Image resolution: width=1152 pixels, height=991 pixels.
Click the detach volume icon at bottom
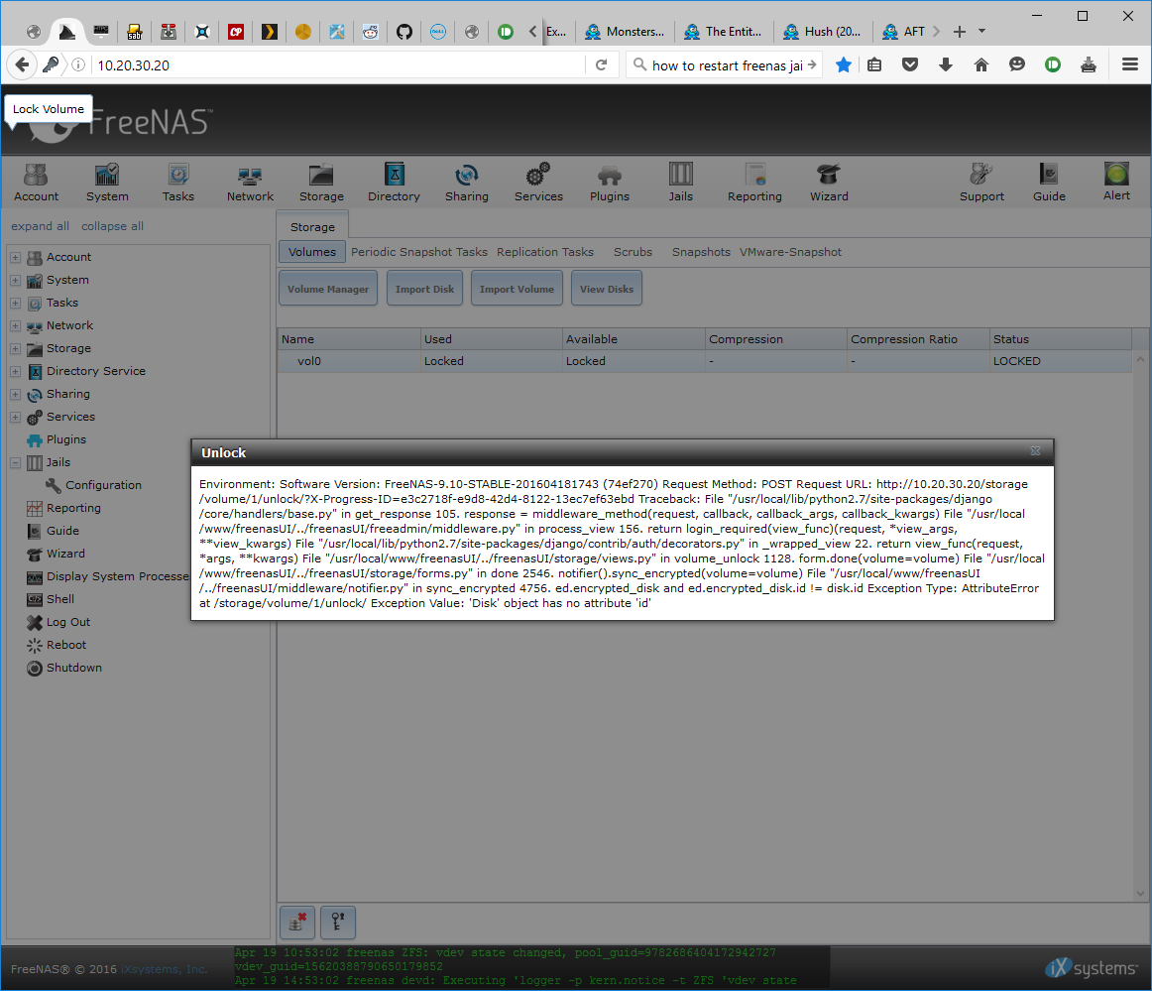coord(297,922)
